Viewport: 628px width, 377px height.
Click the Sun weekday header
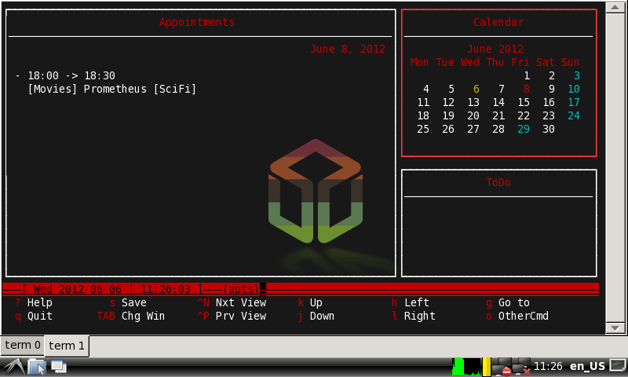pyautogui.click(x=571, y=62)
